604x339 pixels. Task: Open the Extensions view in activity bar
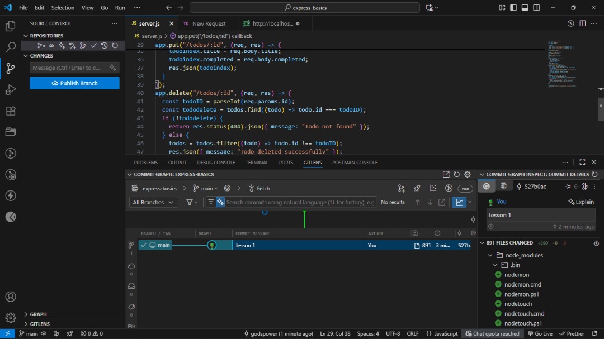pos(10,111)
